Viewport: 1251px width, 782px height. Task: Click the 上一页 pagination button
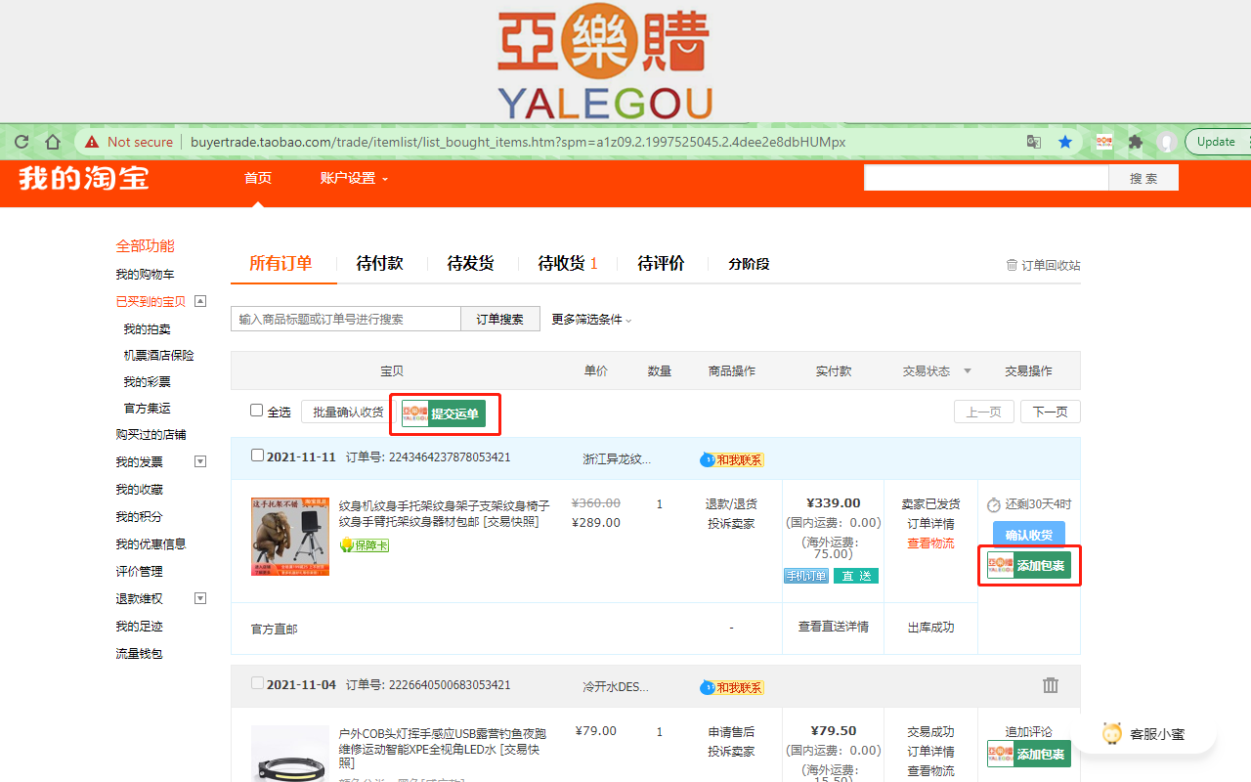pyautogui.click(x=983, y=412)
